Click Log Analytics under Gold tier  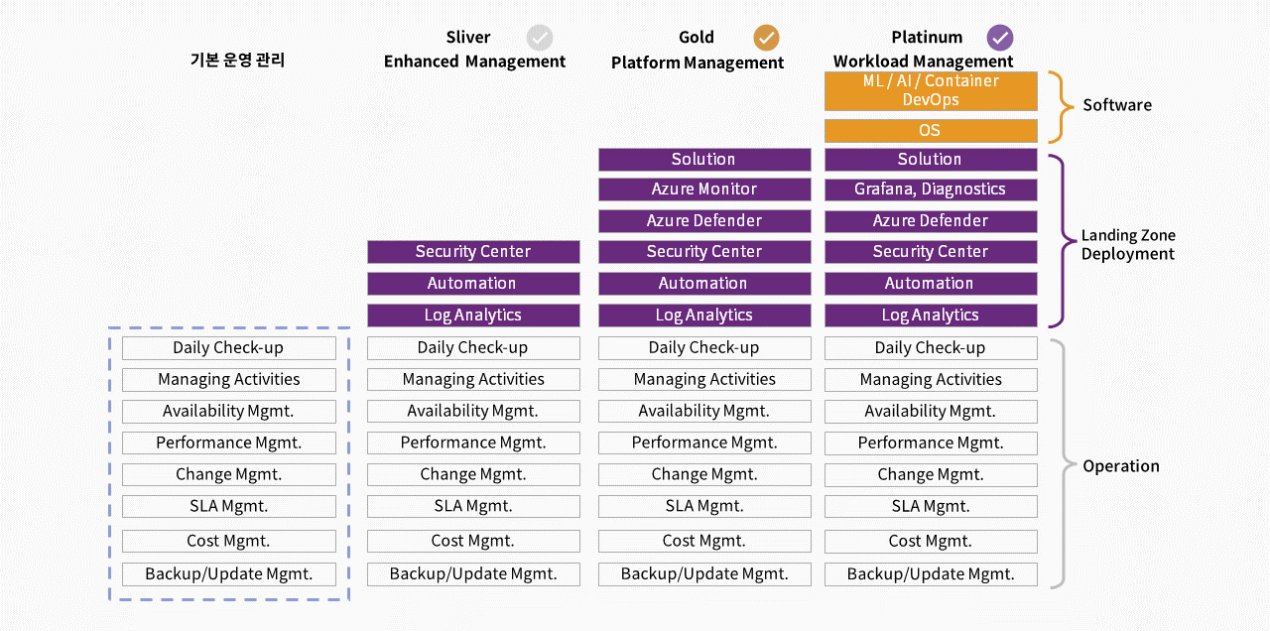coord(704,315)
